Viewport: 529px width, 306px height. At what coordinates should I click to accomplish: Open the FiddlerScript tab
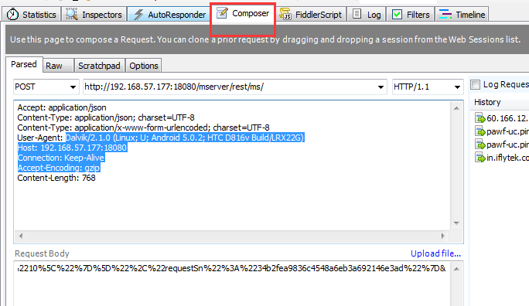pos(310,15)
